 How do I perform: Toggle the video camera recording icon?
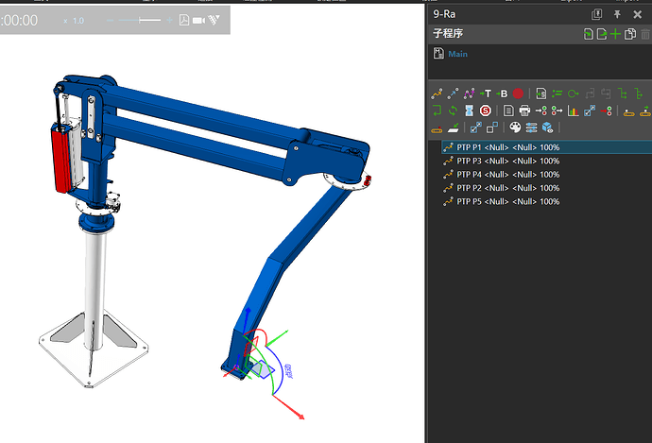click(198, 20)
